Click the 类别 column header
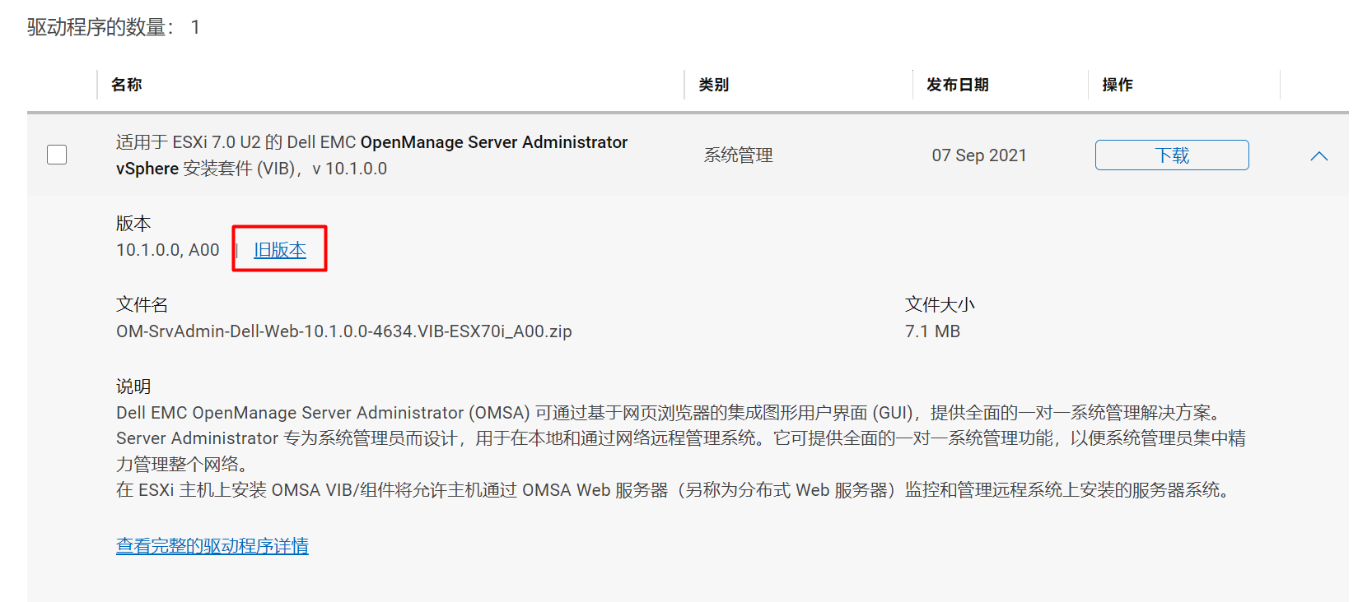 [714, 85]
